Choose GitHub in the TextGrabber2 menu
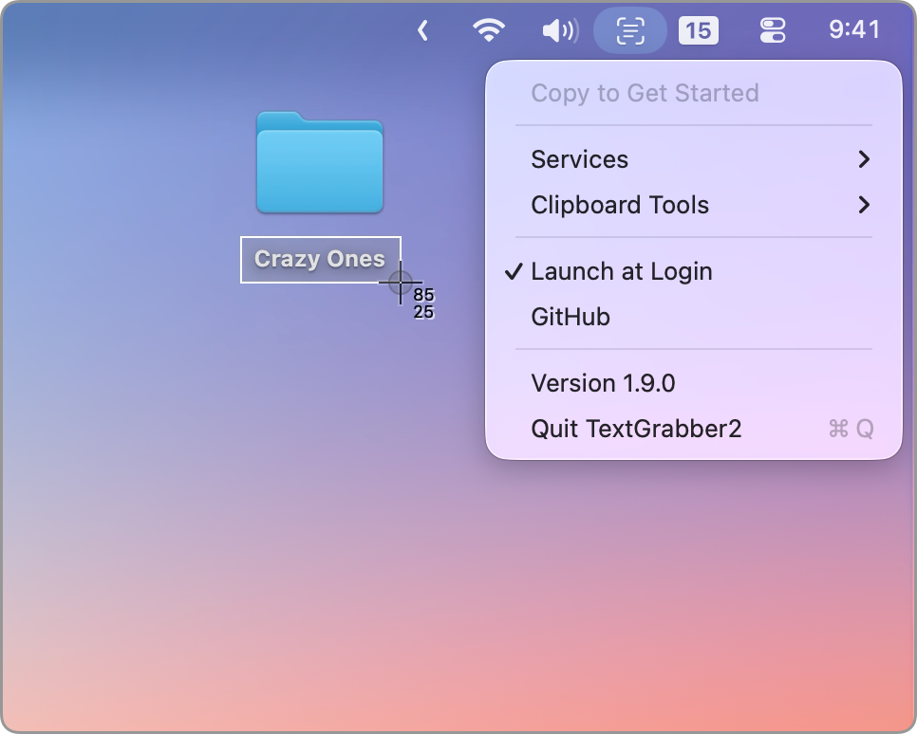This screenshot has width=917, height=734. click(570, 317)
